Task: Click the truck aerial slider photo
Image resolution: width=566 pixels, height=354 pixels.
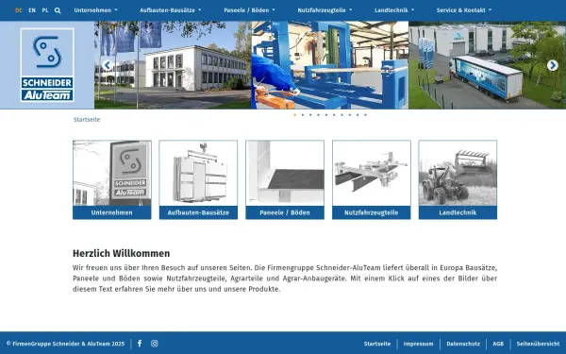Action: point(488,65)
